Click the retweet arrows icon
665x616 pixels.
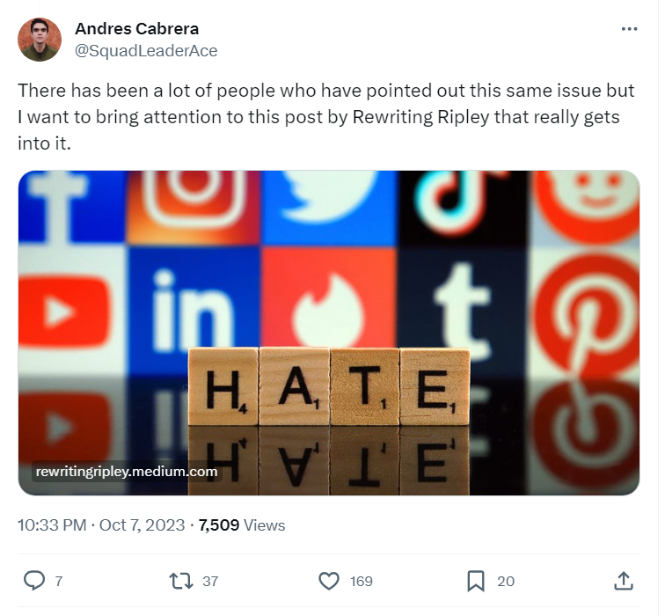click(180, 581)
